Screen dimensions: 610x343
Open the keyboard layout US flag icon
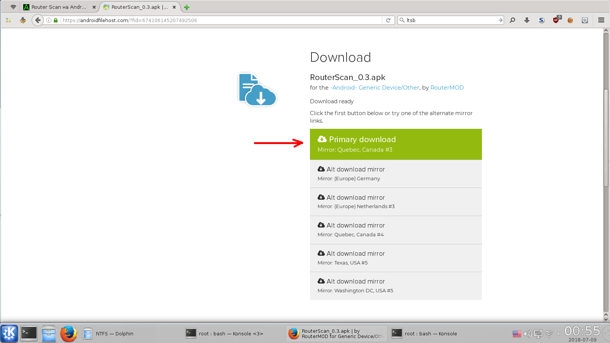(517, 334)
